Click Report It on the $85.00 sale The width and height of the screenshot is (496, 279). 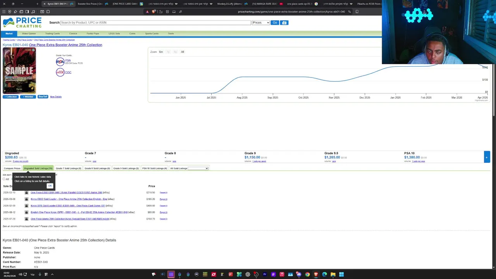(164, 212)
